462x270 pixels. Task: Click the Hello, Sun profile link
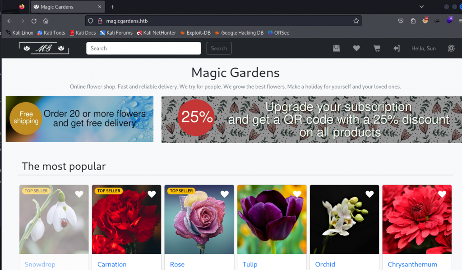tap(423, 48)
